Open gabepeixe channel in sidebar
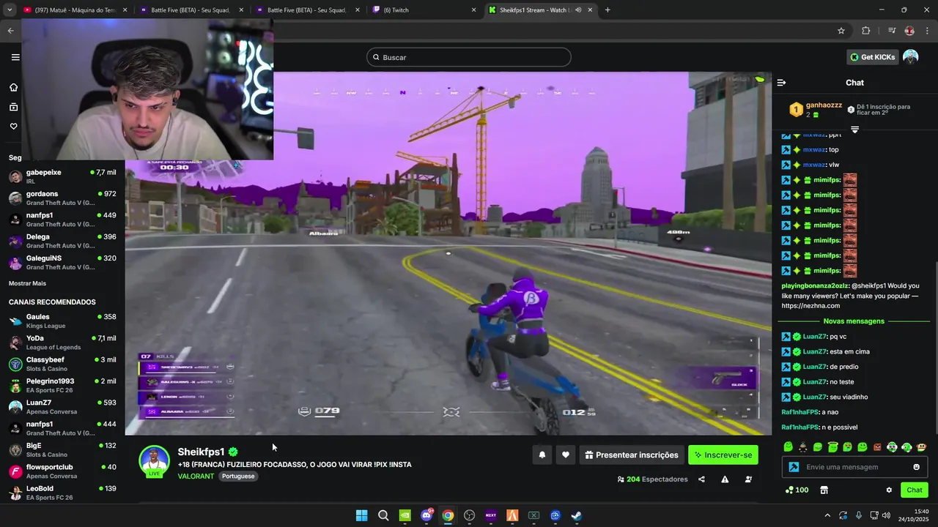The image size is (938, 527). (62, 176)
